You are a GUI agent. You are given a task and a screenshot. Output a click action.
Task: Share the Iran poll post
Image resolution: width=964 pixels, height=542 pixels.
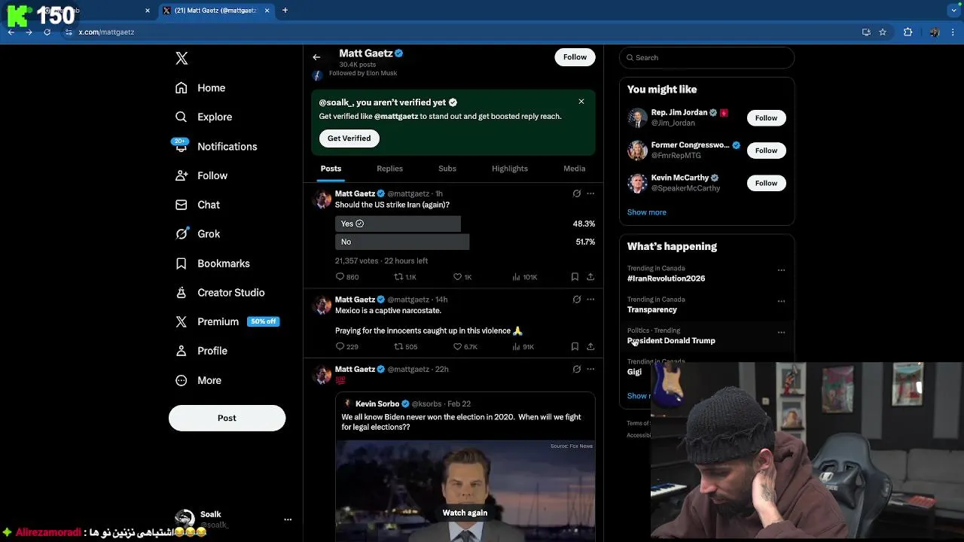(590, 277)
